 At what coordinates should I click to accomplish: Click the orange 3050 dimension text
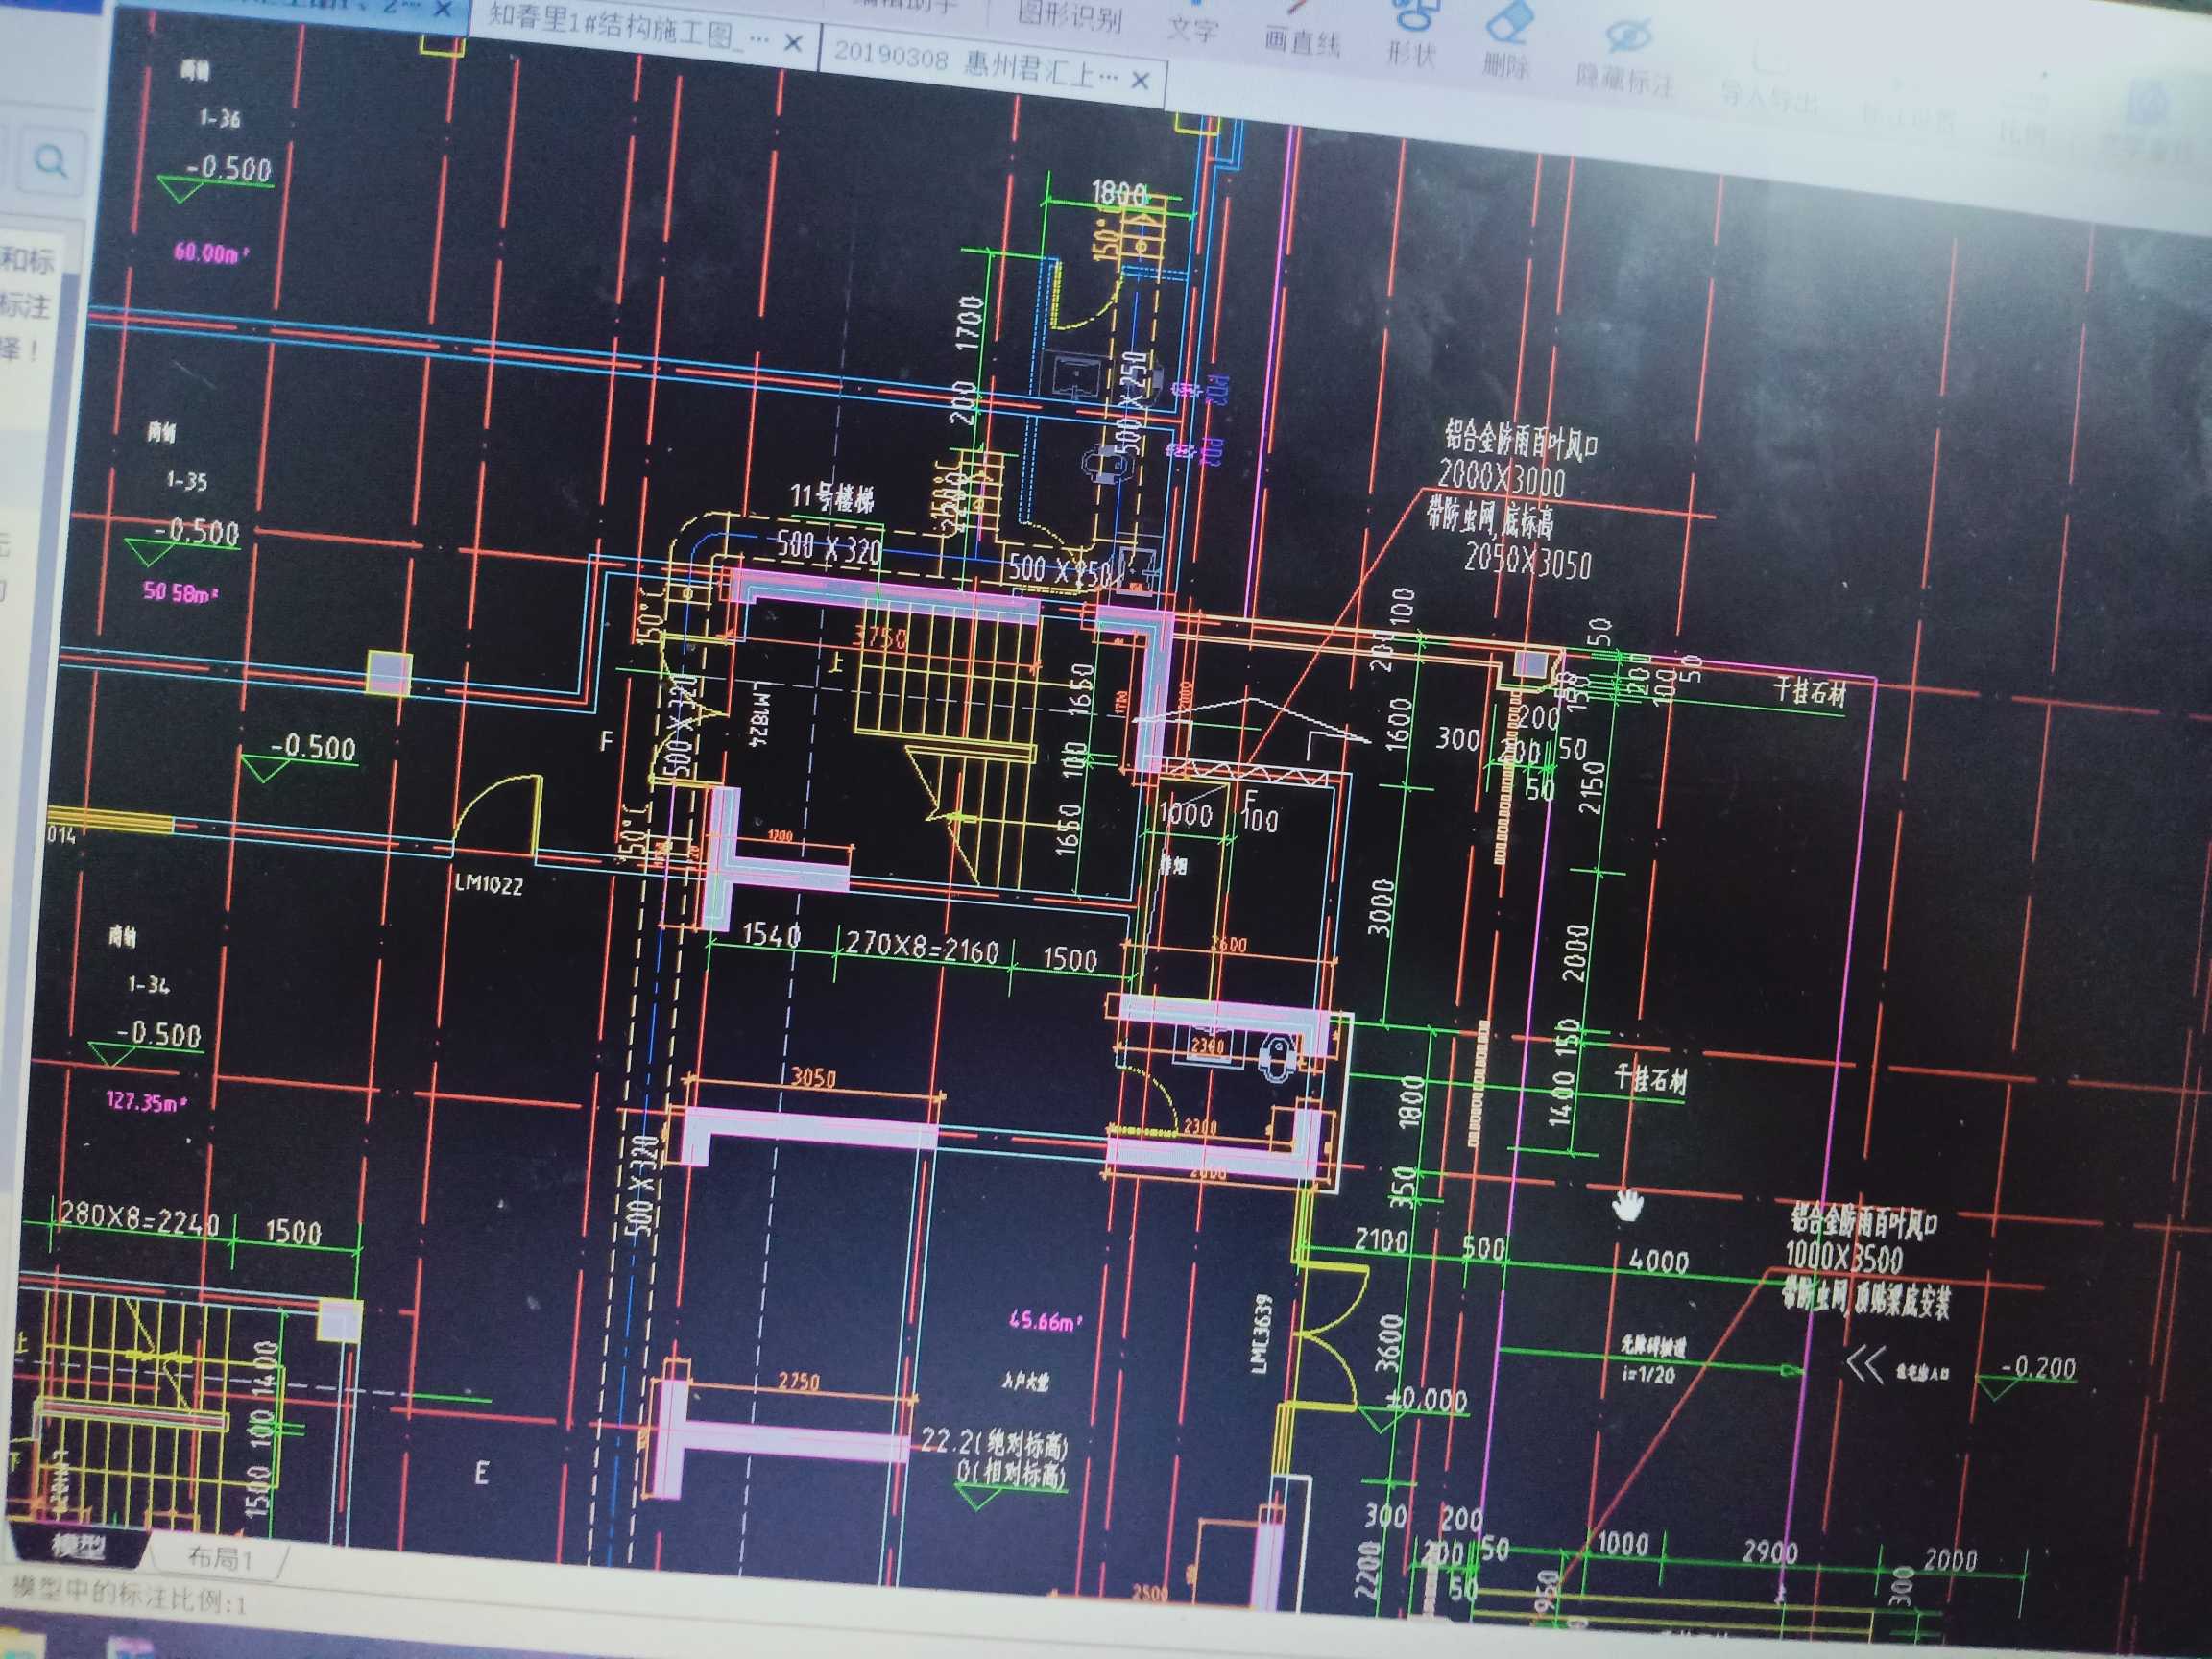[x=813, y=1078]
